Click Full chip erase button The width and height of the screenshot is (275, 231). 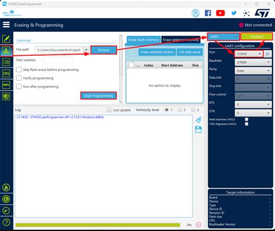(x=190, y=52)
